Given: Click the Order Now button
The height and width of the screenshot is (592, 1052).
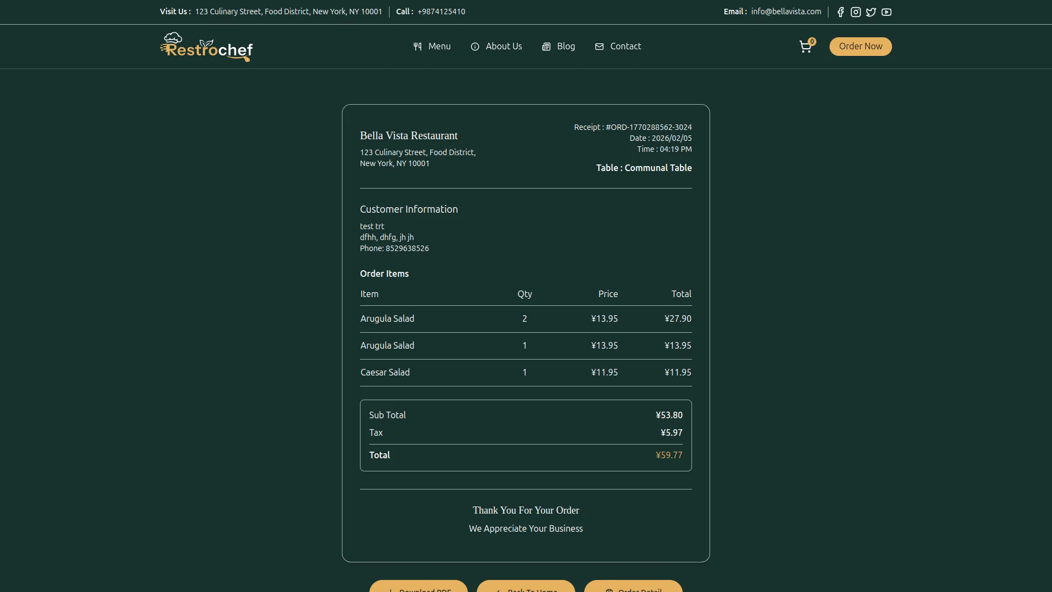Looking at the screenshot, I should [x=860, y=47].
